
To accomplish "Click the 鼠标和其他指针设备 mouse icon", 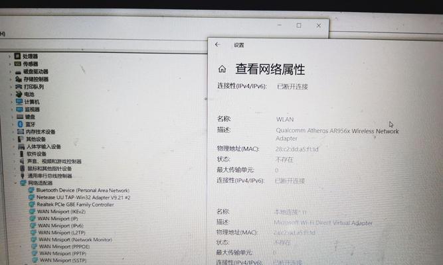I will pyautogui.click(x=23, y=168).
